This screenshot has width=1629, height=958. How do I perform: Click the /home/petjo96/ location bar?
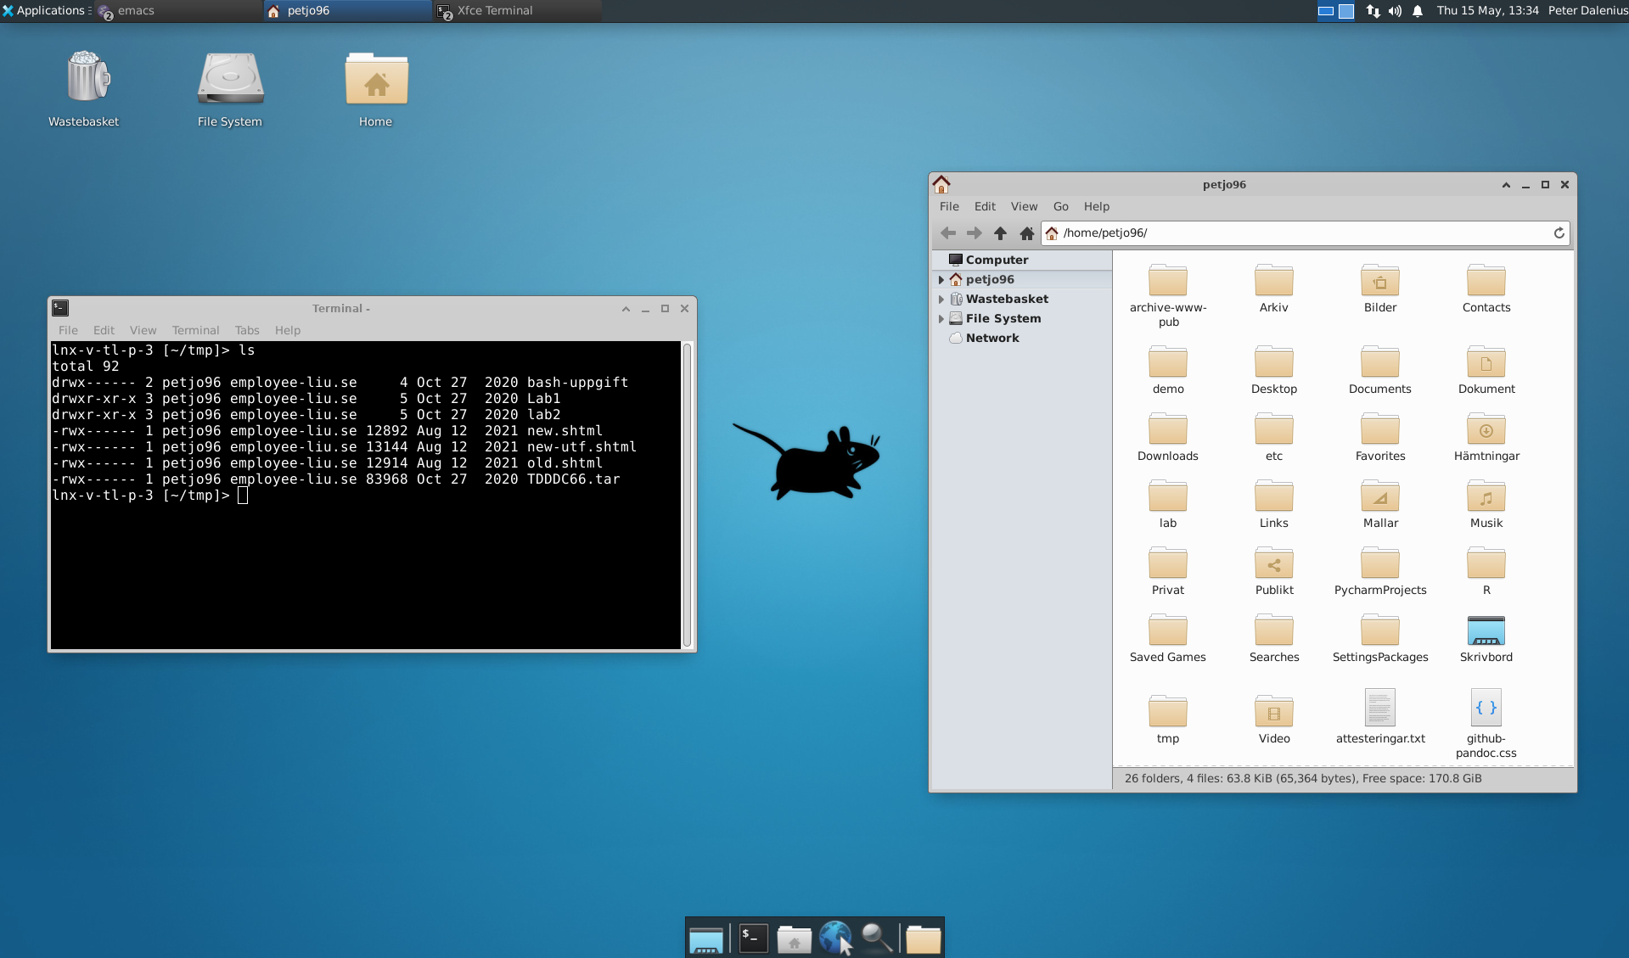pyautogui.click(x=1299, y=233)
